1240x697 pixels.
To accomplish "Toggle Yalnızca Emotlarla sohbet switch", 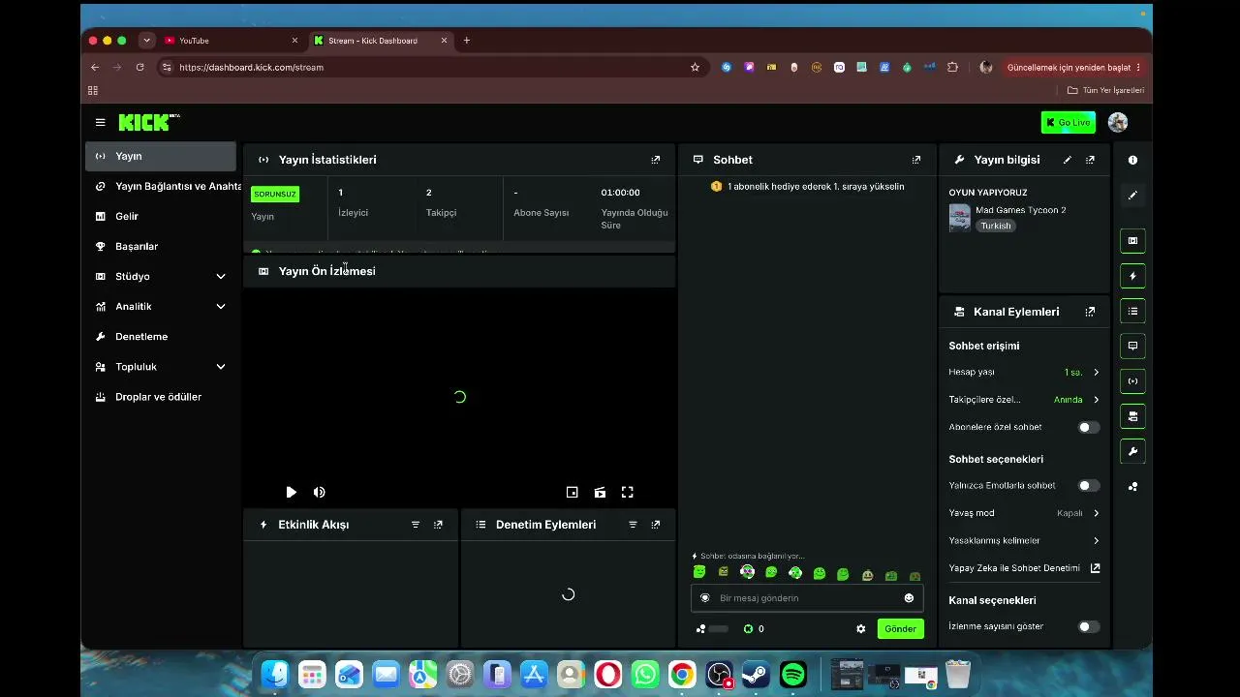I will click(1089, 486).
